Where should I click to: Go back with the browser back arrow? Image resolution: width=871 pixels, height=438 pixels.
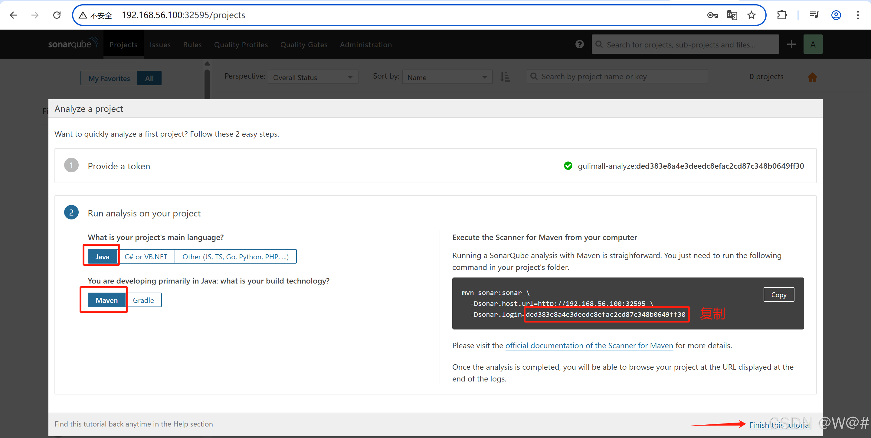click(14, 15)
